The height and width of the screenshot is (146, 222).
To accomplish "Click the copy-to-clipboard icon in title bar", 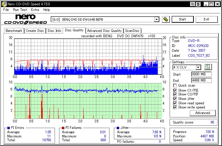I will point(193,4).
